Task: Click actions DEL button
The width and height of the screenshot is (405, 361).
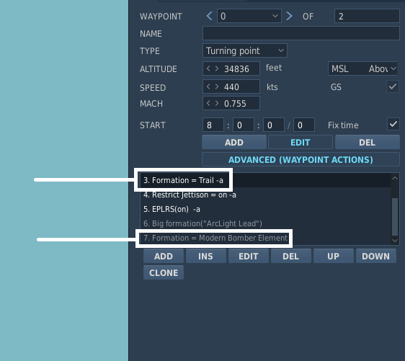Action: (291, 257)
